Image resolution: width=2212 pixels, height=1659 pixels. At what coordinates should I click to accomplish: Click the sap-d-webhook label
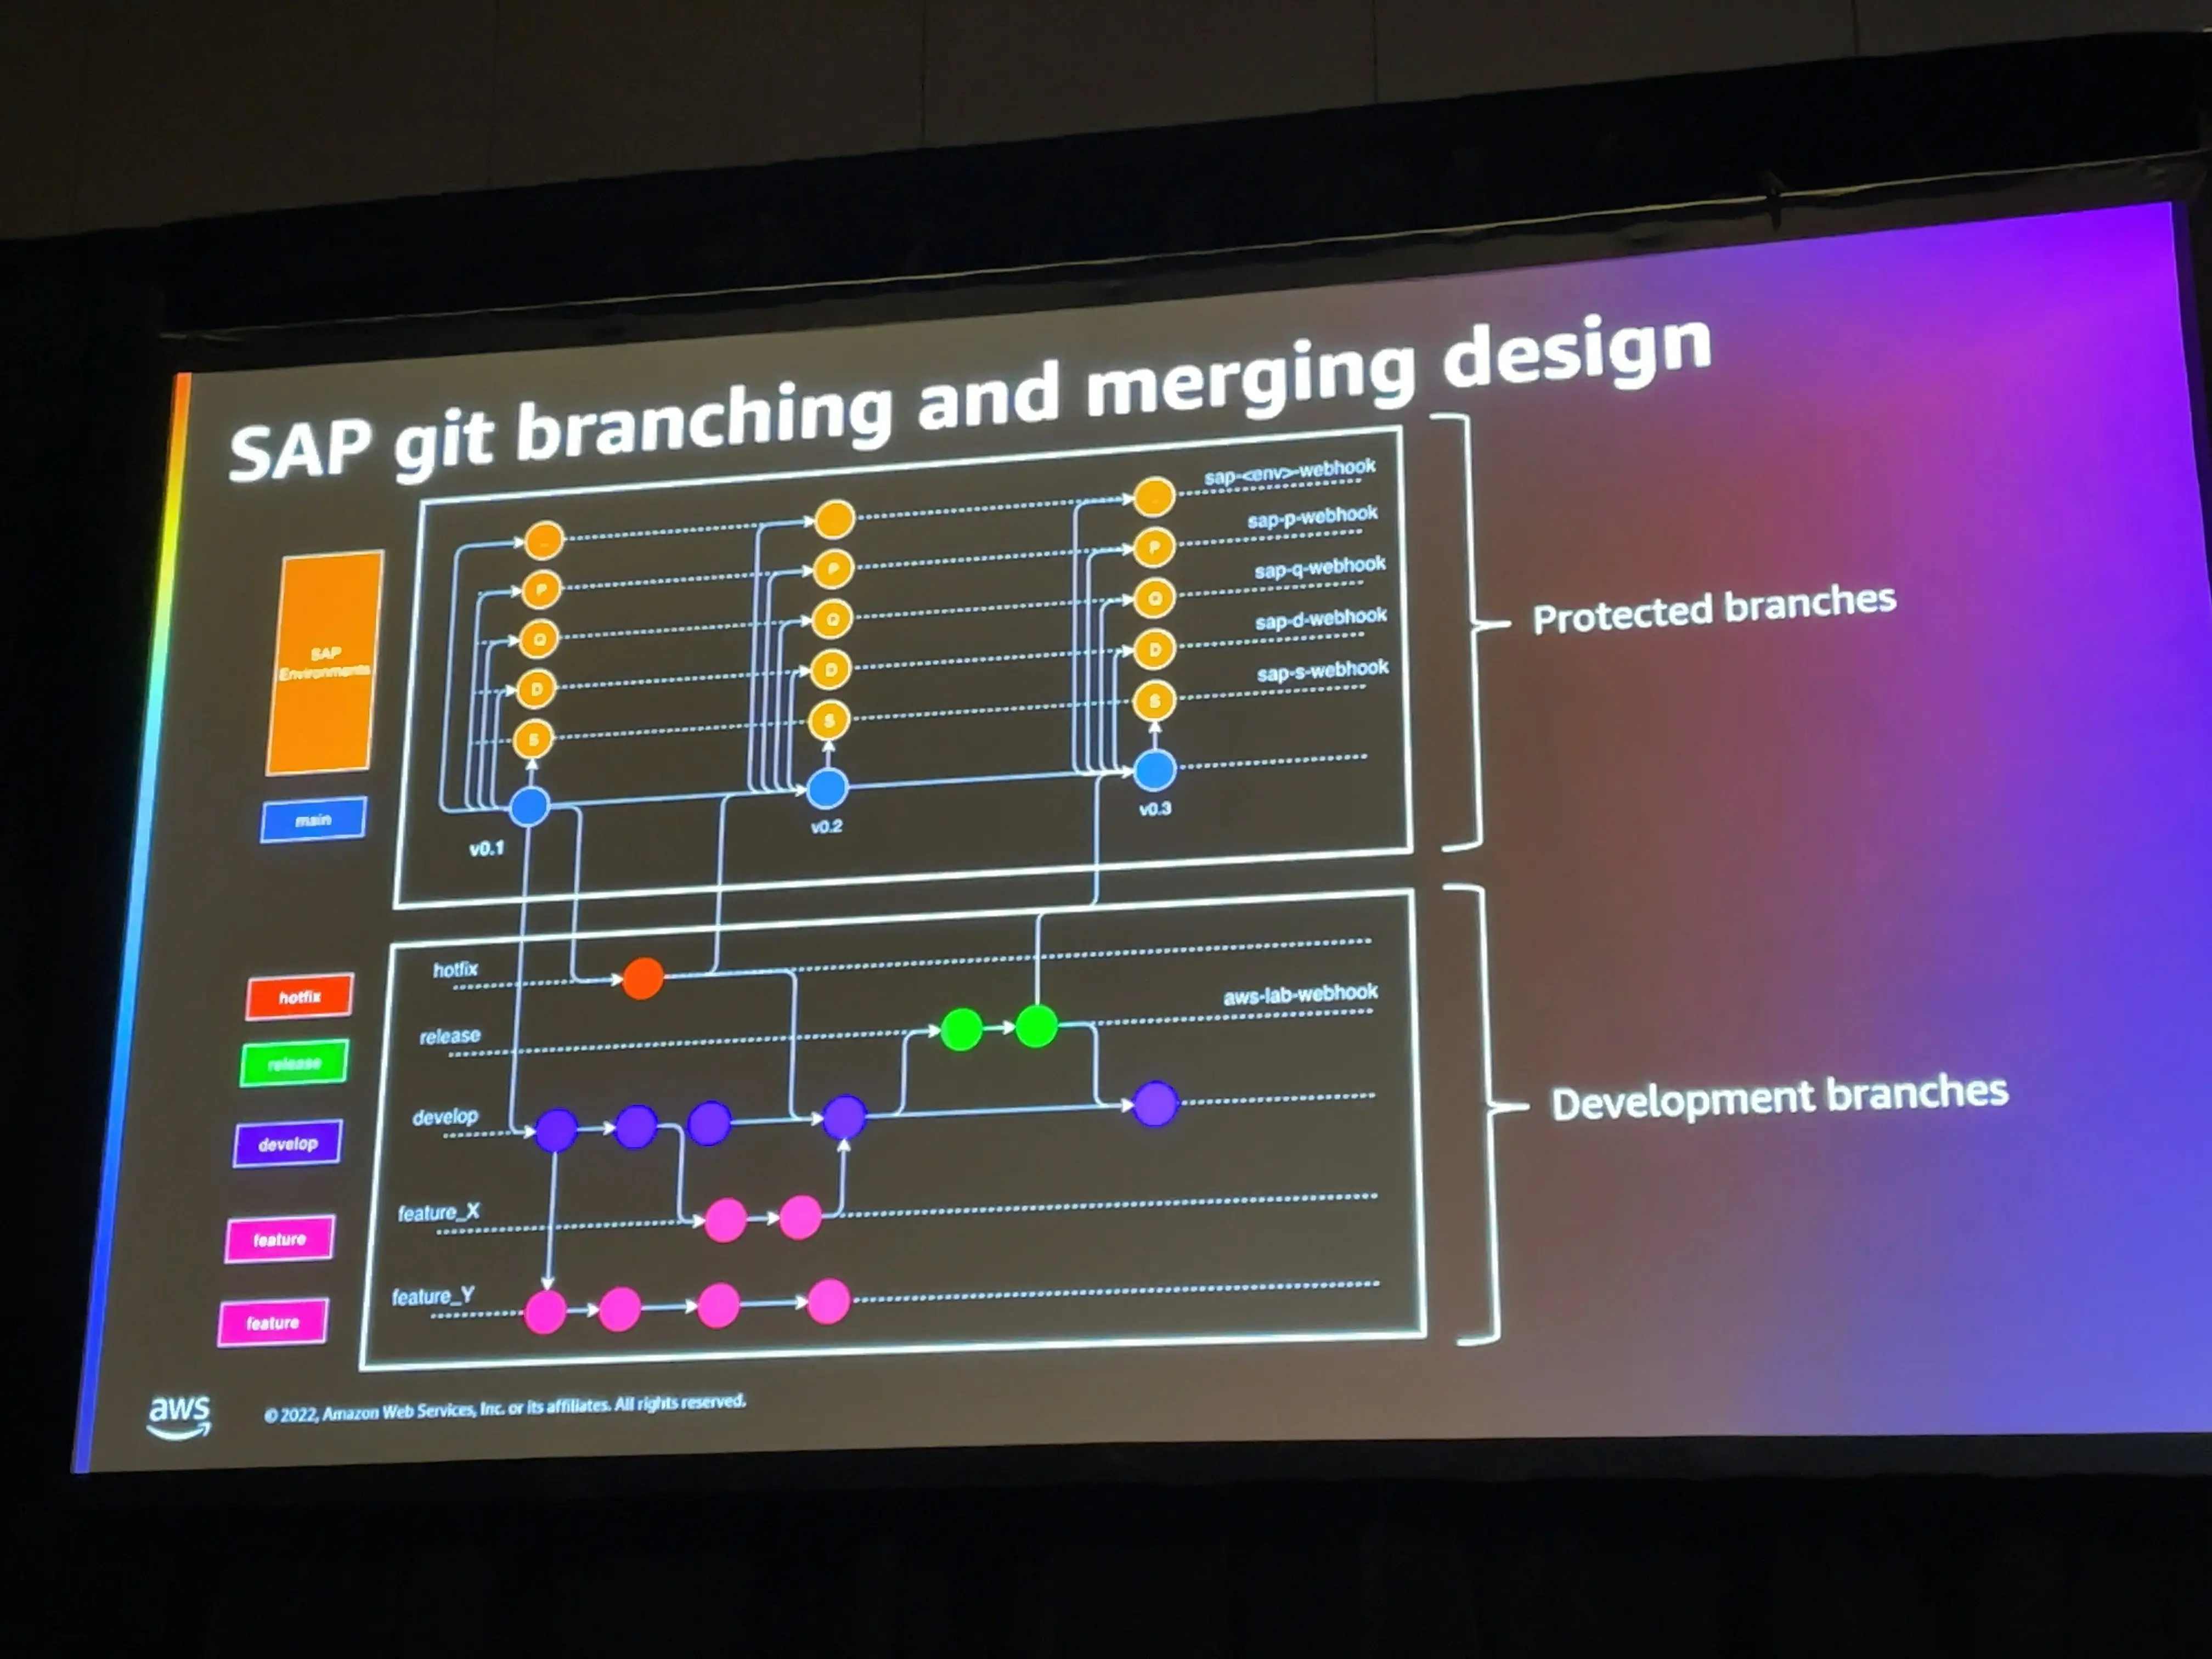(x=1321, y=619)
